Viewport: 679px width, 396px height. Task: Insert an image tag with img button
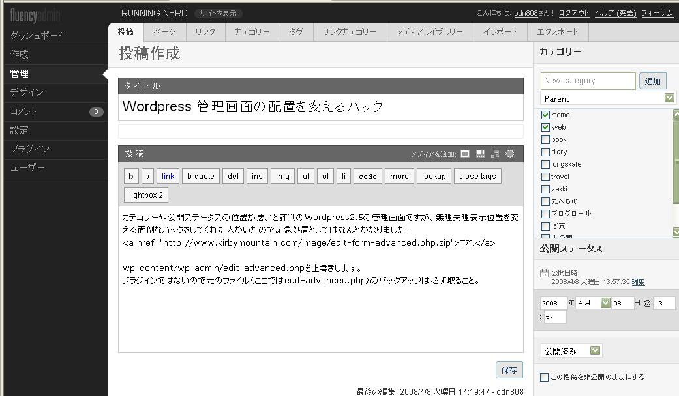(x=283, y=177)
